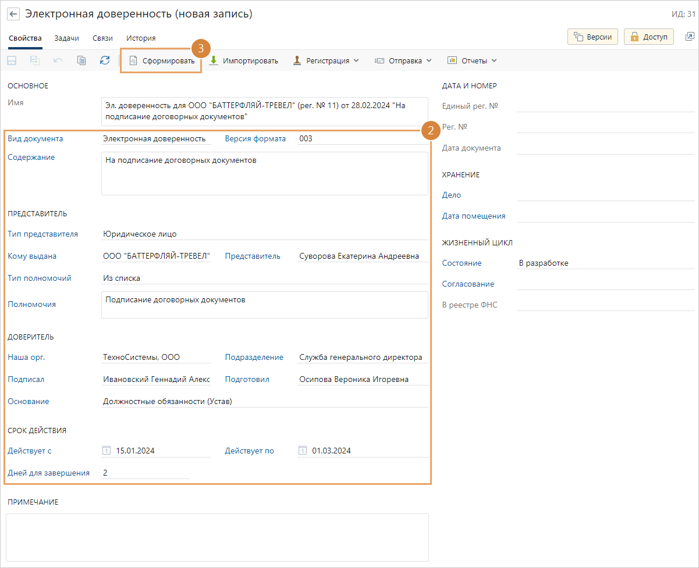Viewport: 699px width, 568px height.
Task: Click the Undo arrow icon
Action: point(58,60)
